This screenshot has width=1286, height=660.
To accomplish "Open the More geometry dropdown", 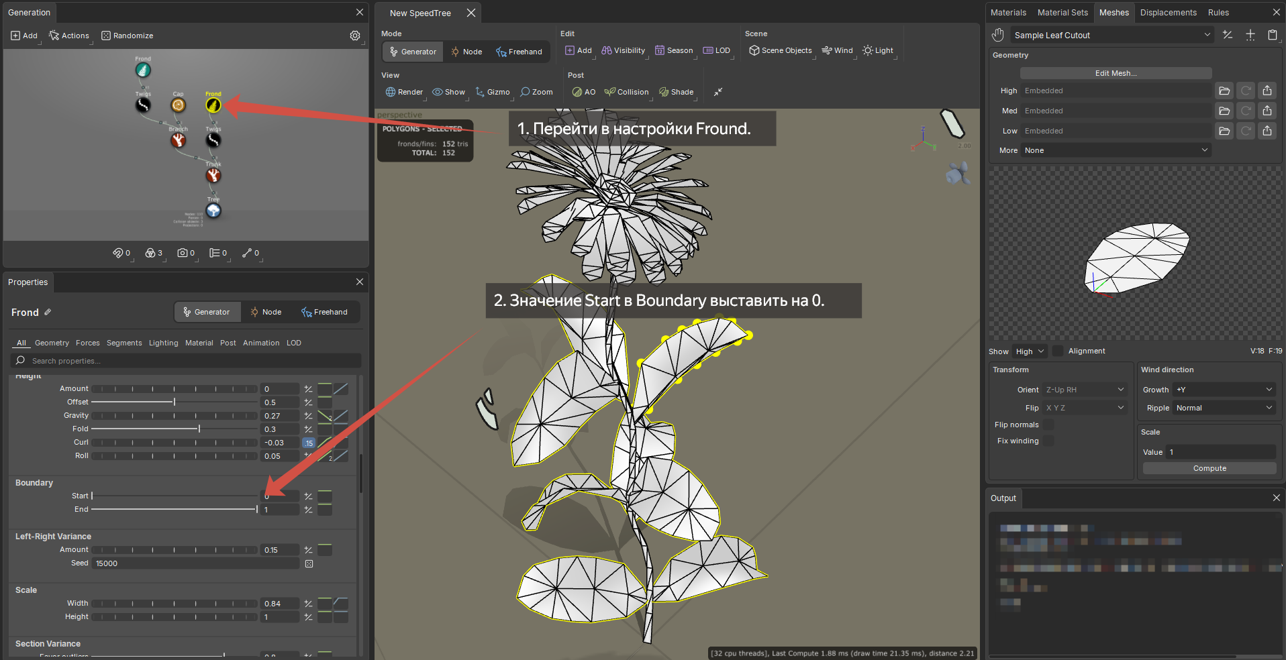I will point(1116,150).
